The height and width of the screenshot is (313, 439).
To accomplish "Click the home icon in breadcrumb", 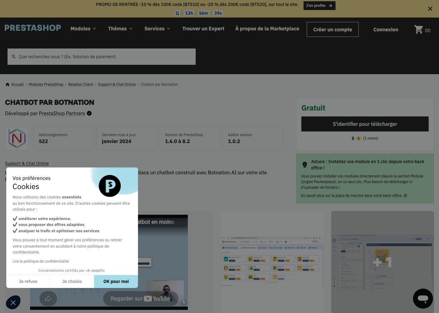I will click(8, 85).
